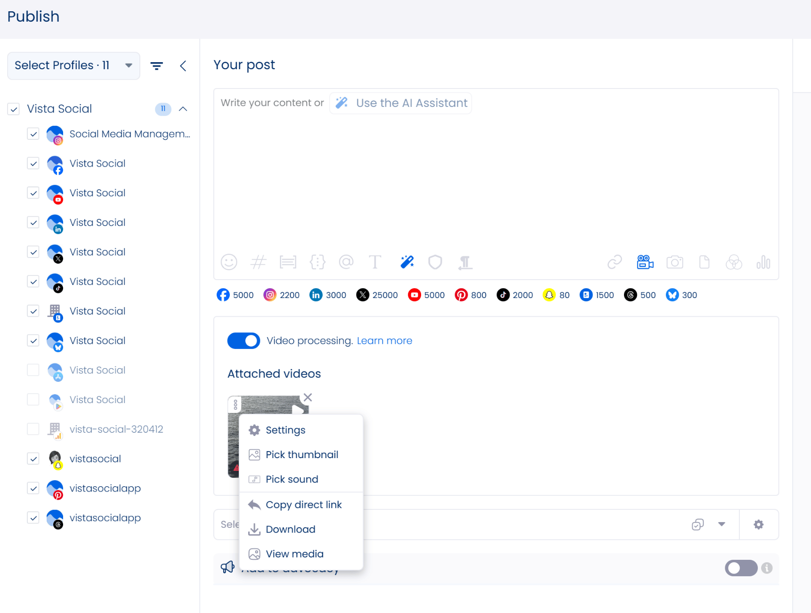
Task: Click the video camera upload icon
Action: point(645,262)
